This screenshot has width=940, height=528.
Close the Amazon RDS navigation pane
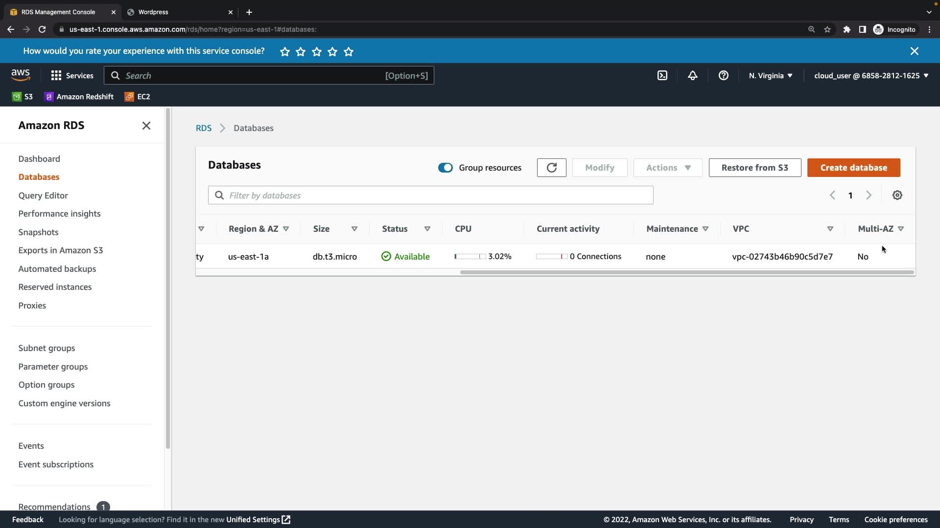coord(146,126)
